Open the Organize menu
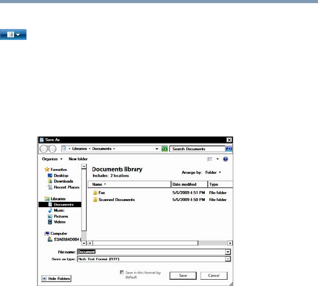 (52, 159)
